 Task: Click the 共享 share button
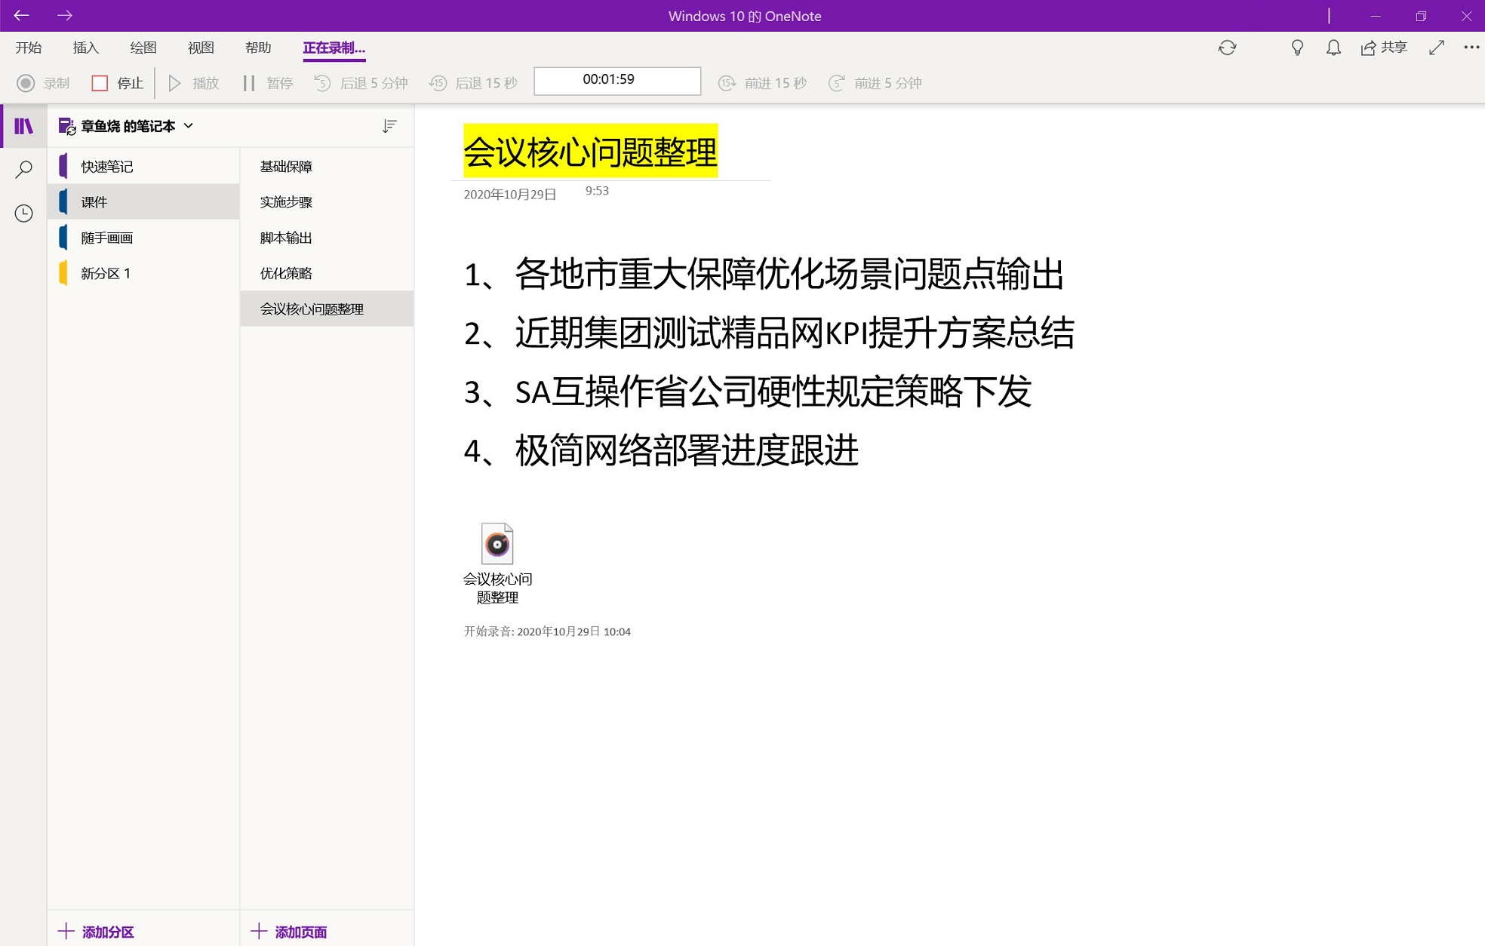coord(1384,48)
